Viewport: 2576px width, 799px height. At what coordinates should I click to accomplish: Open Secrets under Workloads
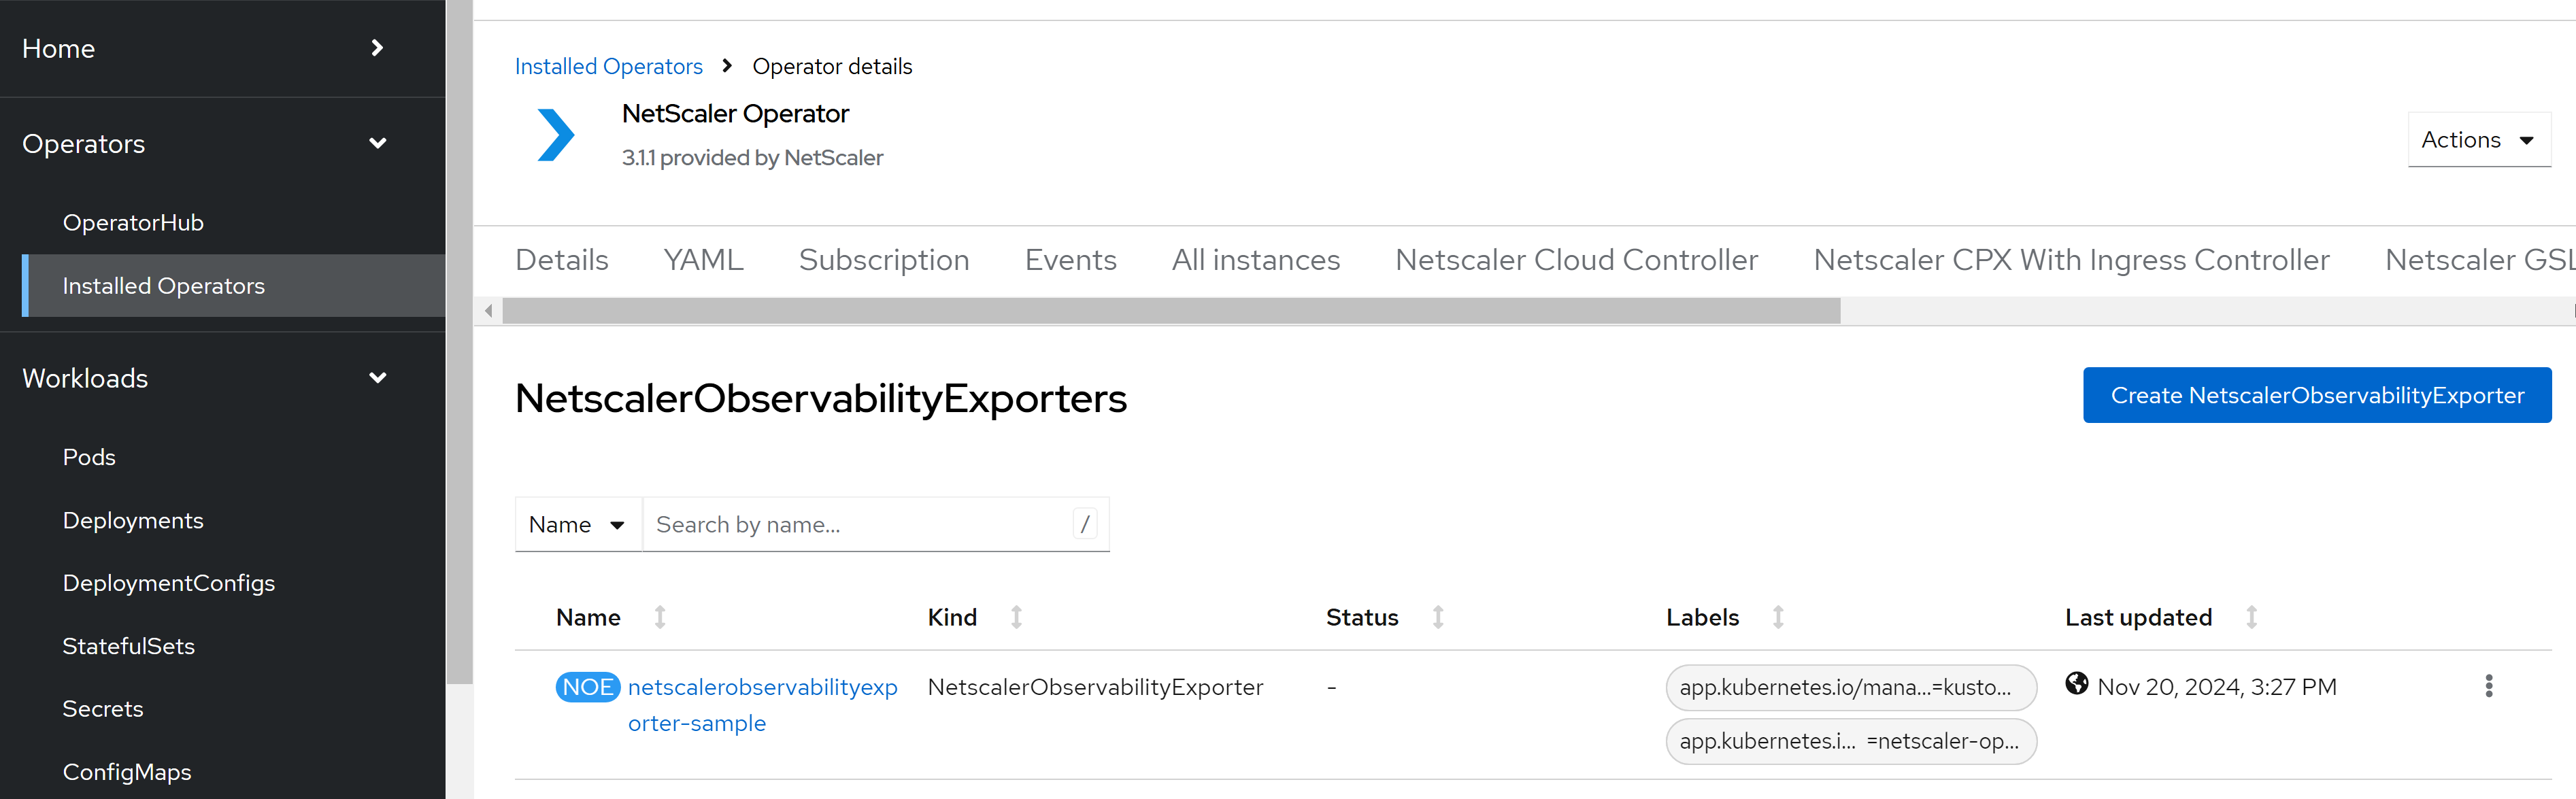point(103,709)
